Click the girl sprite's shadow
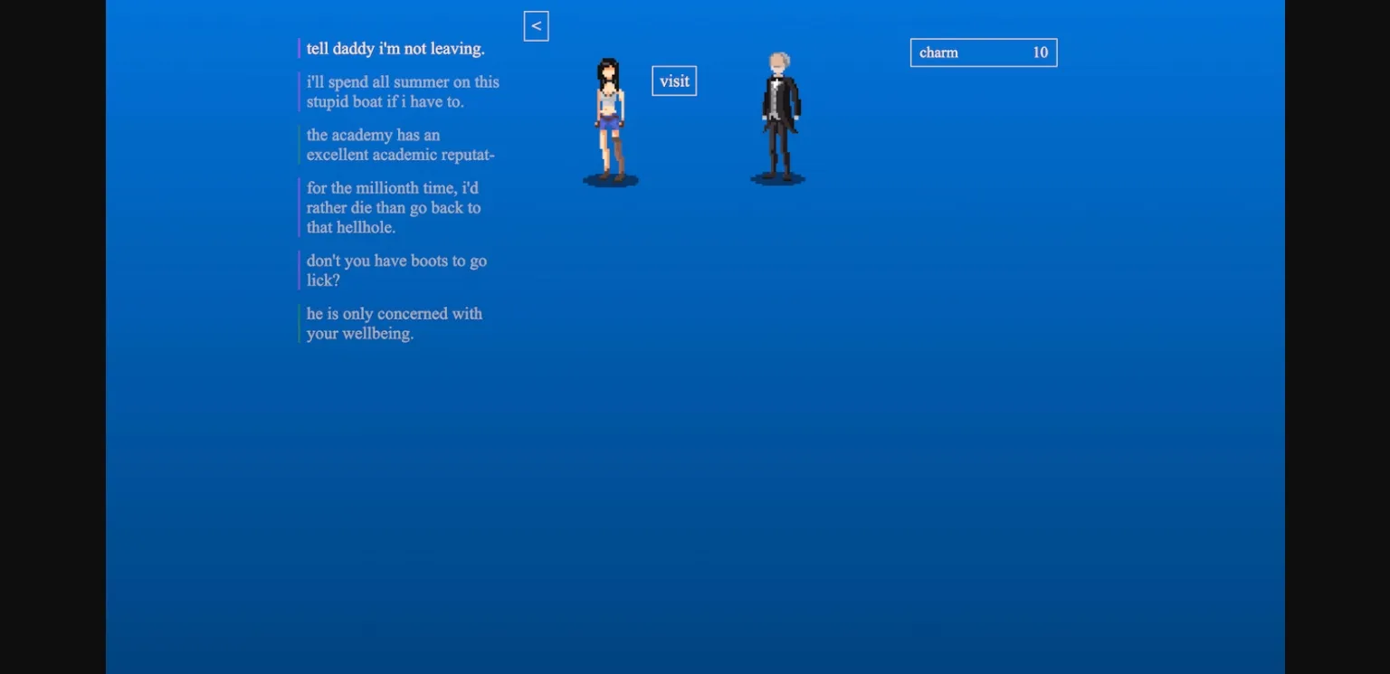Screen dimensions: 1390x674 [x=609, y=180]
